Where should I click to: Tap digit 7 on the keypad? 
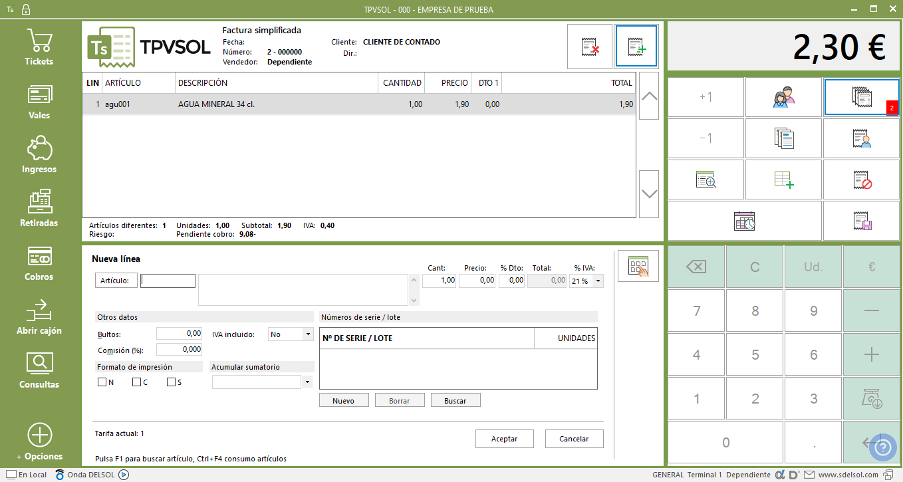tap(696, 310)
